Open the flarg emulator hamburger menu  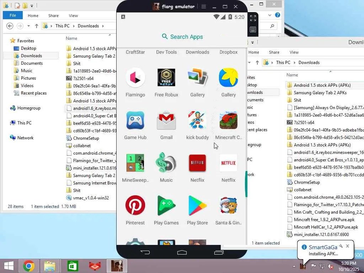[204, 6]
